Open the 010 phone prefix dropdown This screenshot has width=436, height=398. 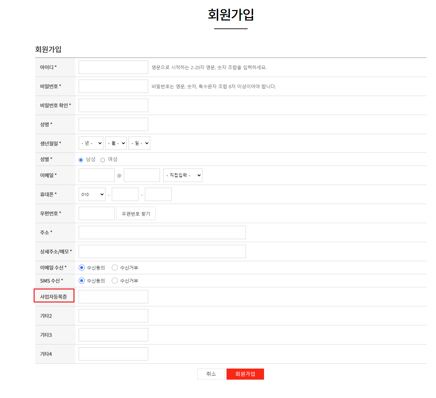tap(92, 194)
